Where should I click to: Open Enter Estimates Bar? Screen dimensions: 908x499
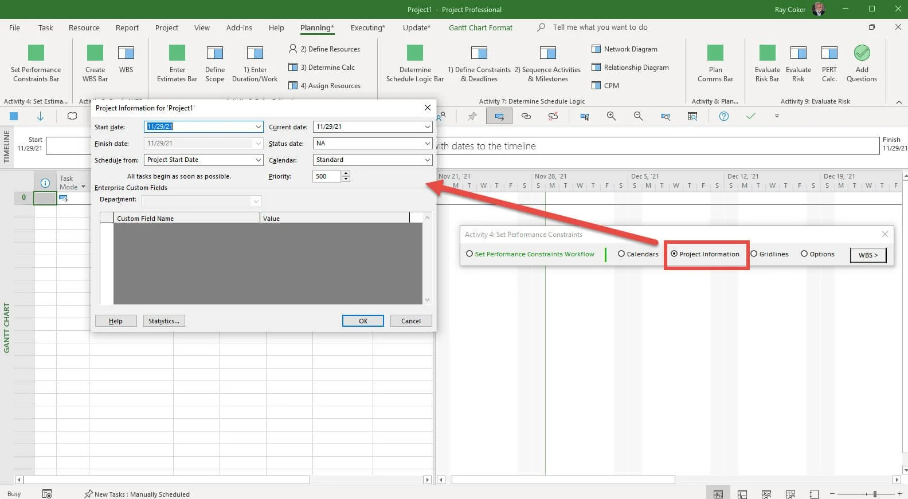coord(177,63)
